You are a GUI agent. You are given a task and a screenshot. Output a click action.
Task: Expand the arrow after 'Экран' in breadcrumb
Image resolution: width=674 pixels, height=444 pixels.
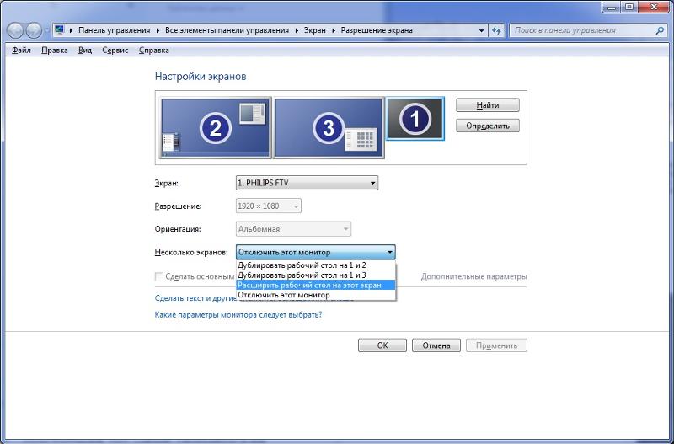(x=332, y=30)
